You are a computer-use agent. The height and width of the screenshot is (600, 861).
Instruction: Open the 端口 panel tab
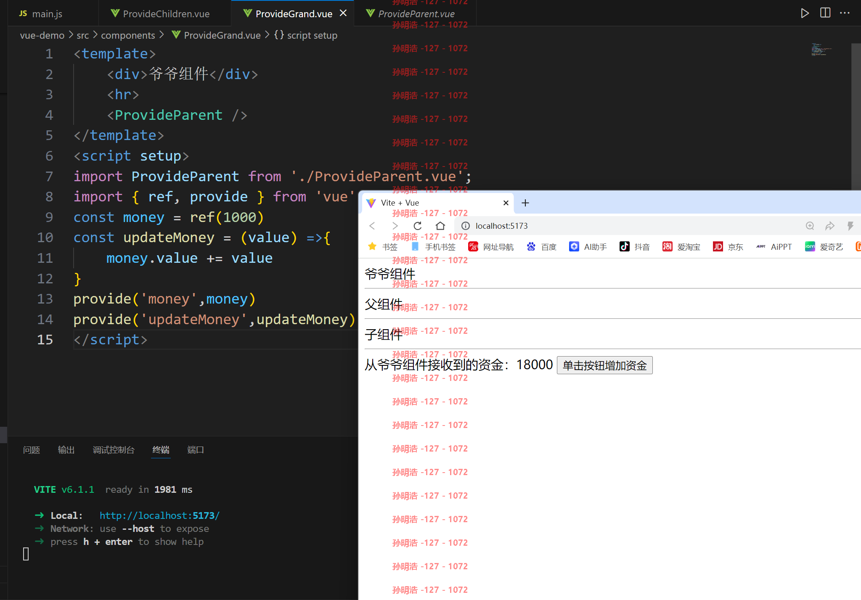pos(196,450)
